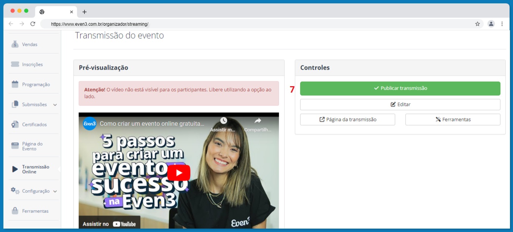Open a new browser tab

pos(84,12)
